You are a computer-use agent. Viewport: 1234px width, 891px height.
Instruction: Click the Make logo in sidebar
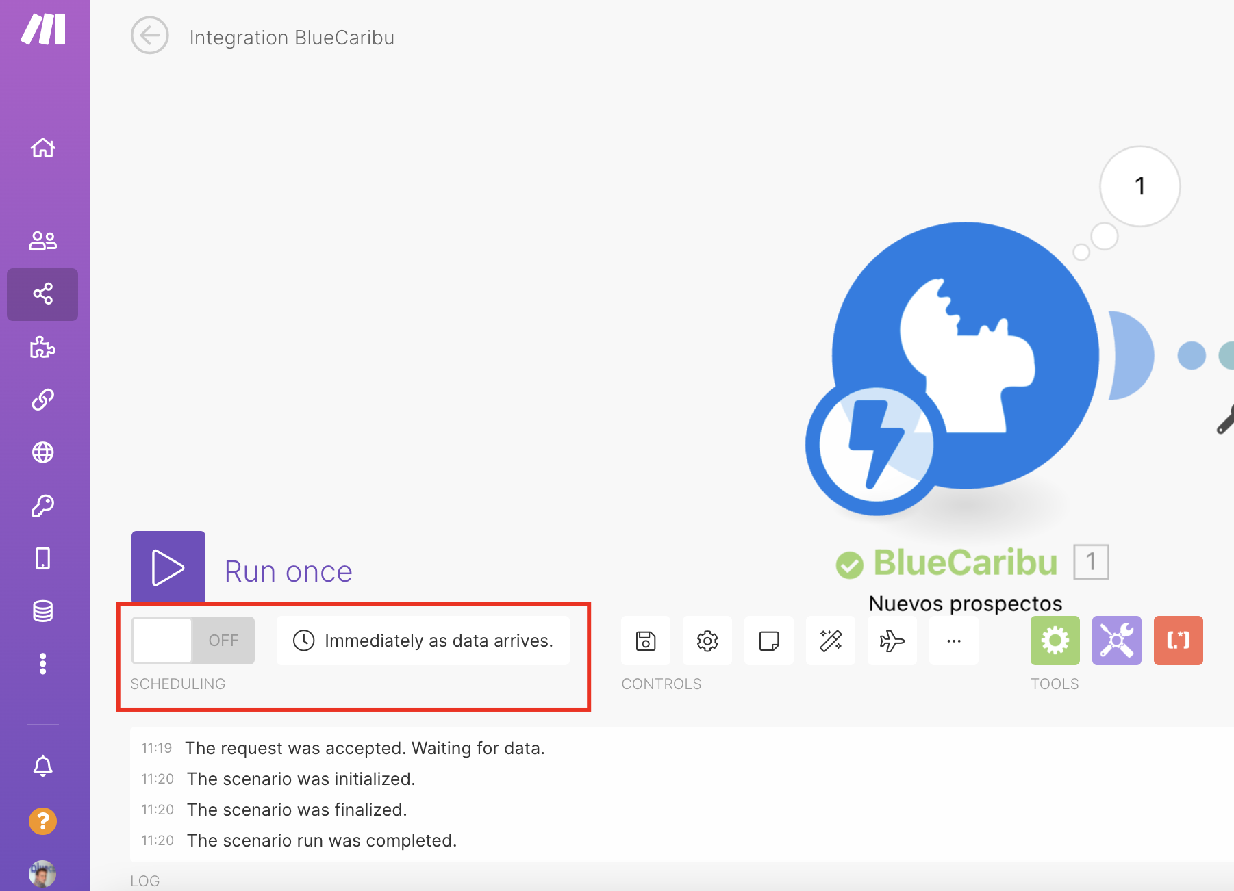pyautogui.click(x=43, y=29)
